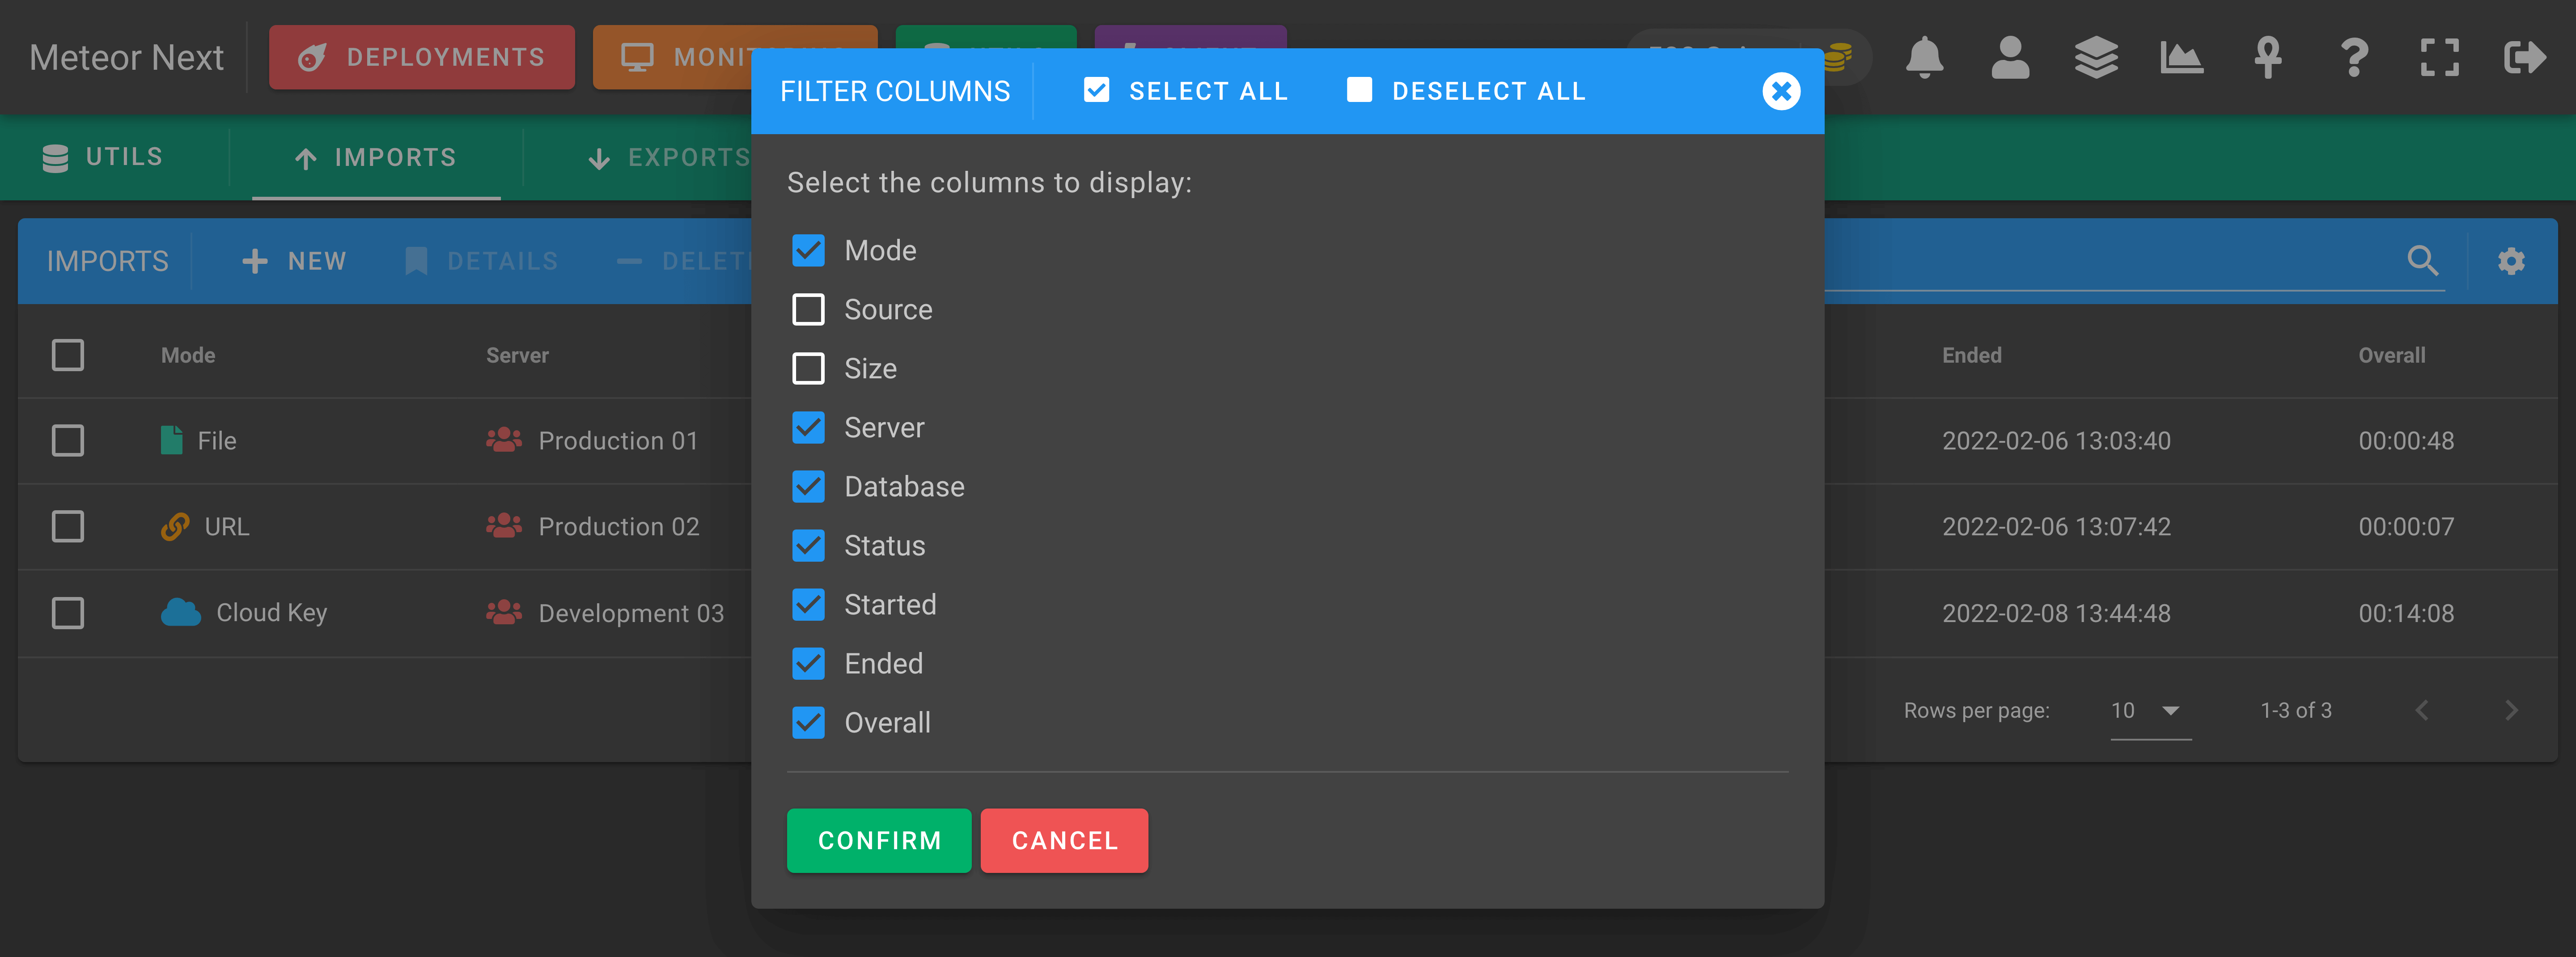
Task: Switch to the Imports tab
Action: (376, 158)
